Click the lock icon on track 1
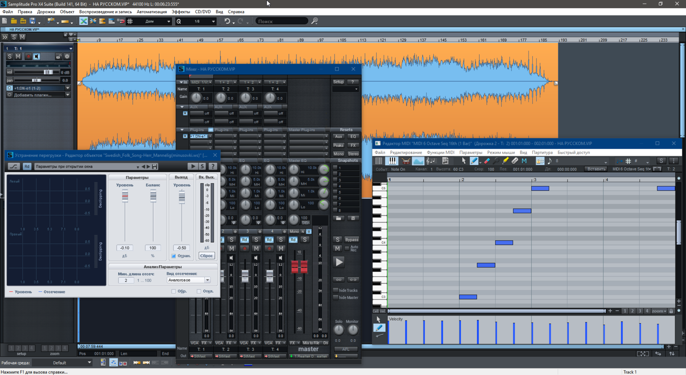The height and width of the screenshot is (375, 686). click(58, 56)
